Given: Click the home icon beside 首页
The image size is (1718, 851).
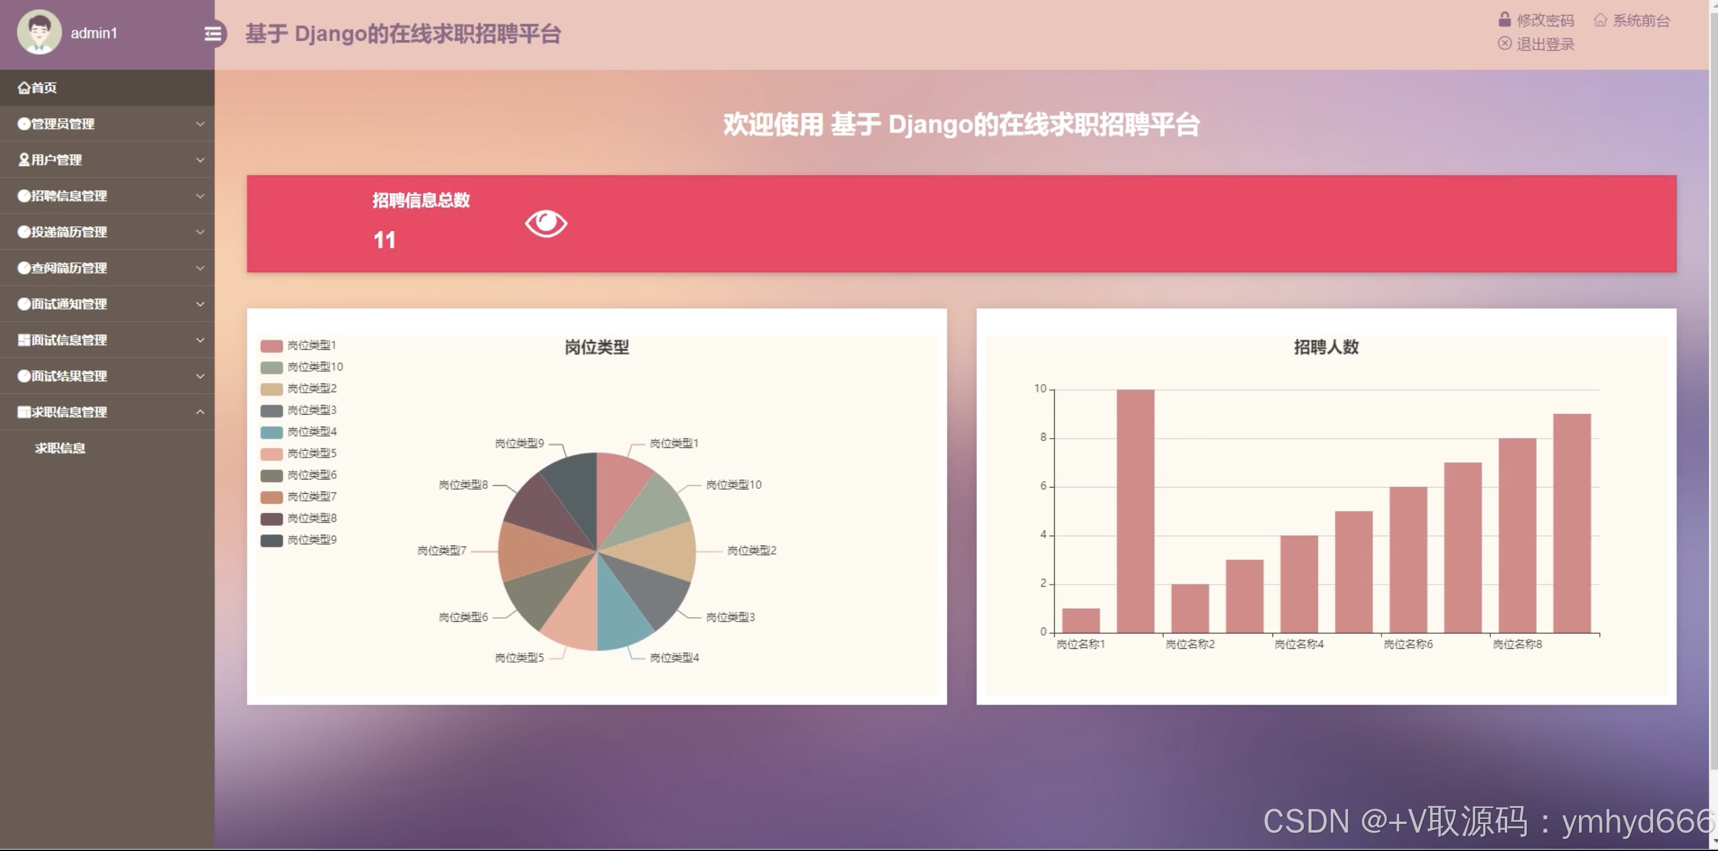Looking at the screenshot, I should click(24, 88).
